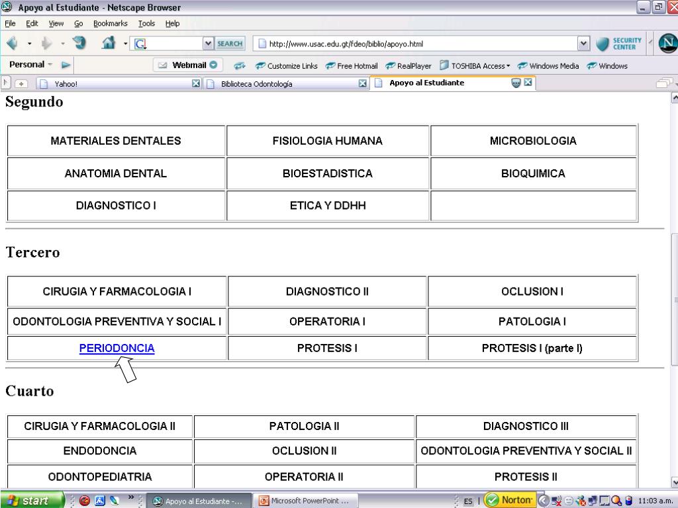Expand hidden quick launch items chevron
The height and width of the screenshot is (508, 678).
(131, 497)
